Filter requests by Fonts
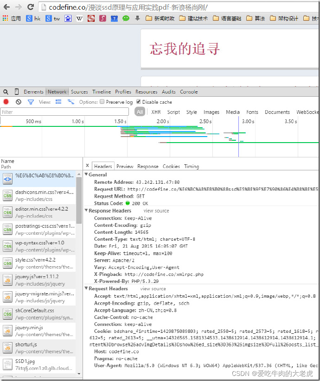 pyautogui.click(x=252, y=112)
